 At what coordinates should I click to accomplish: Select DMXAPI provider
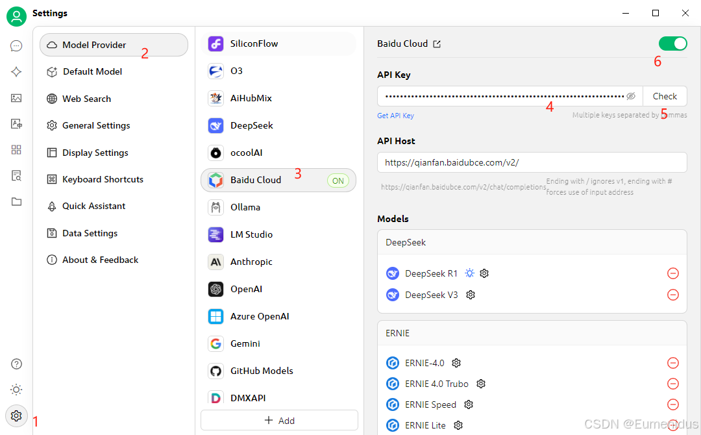click(x=278, y=397)
